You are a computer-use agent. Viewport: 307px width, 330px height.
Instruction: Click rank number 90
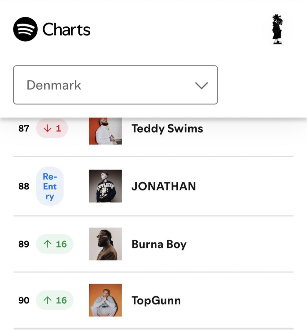24,300
